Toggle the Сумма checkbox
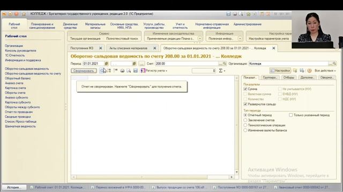343x192 pixels. [x=245, y=89]
